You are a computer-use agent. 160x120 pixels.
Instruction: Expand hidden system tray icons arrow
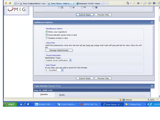click(148, 104)
